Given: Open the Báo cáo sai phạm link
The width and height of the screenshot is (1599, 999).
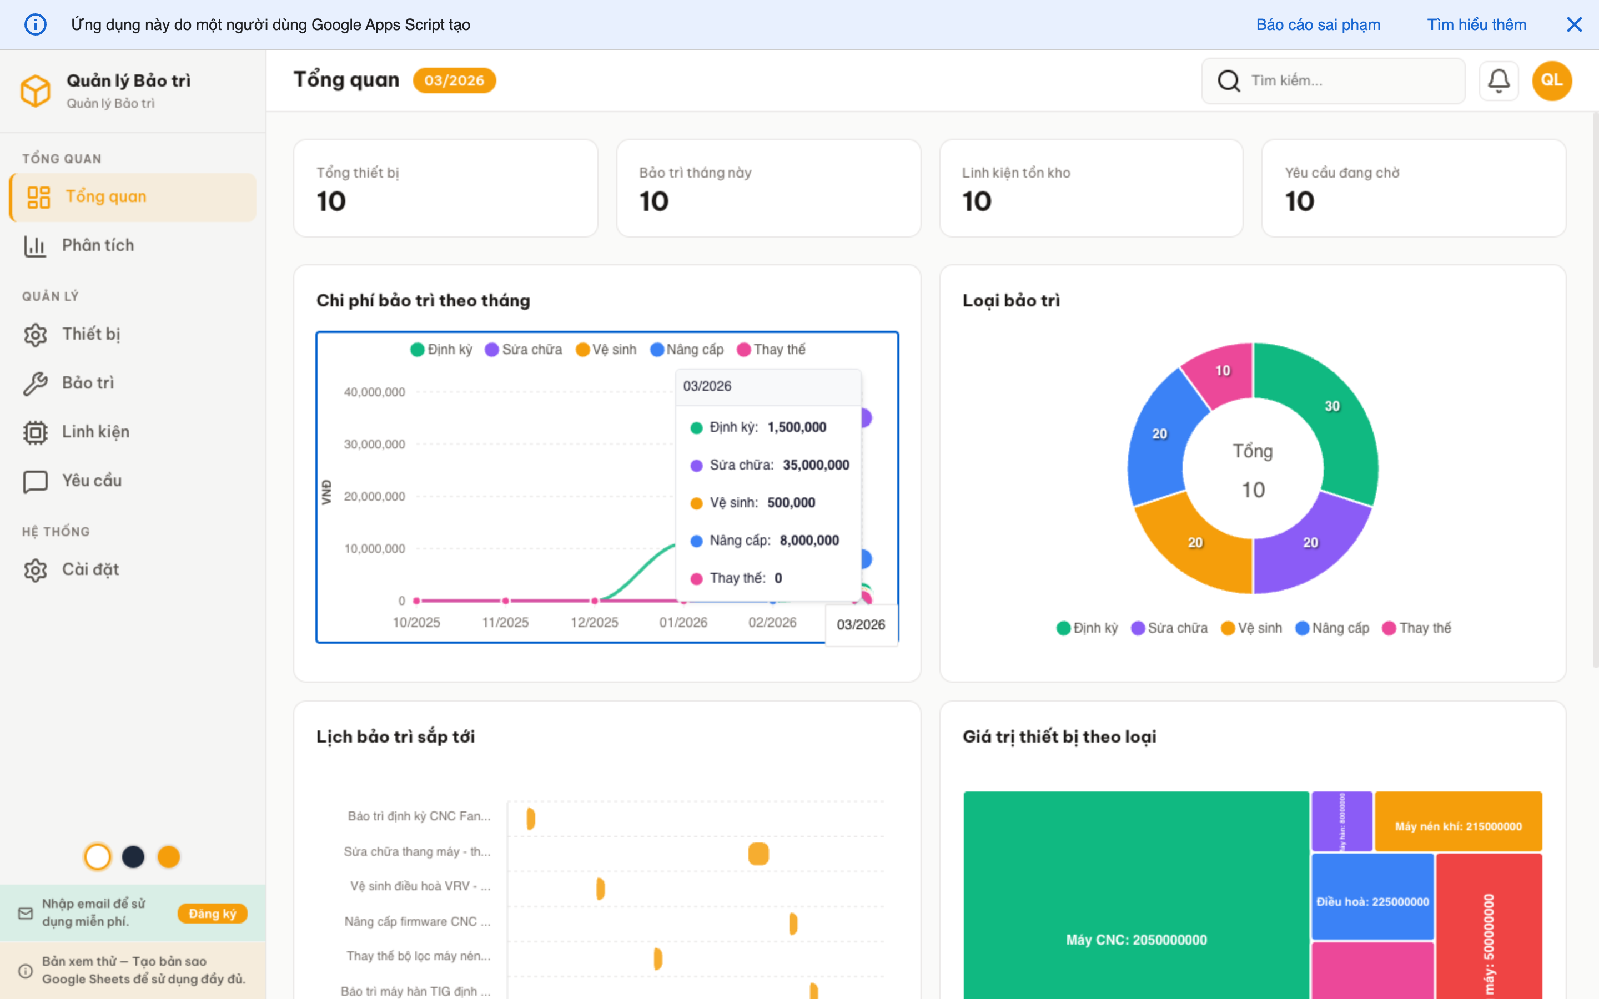Looking at the screenshot, I should click(x=1318, y=24).
